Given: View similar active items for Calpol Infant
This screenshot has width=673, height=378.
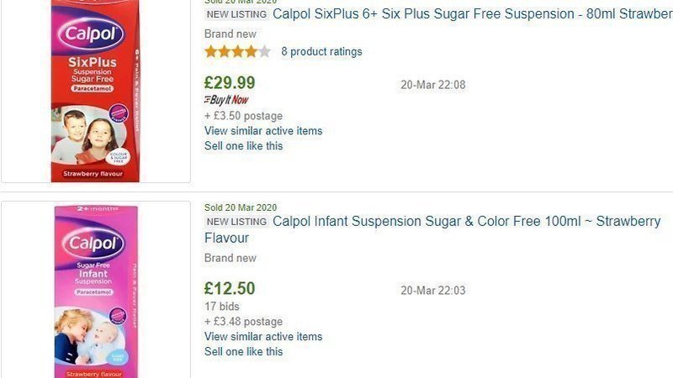Looking at the screenshot, I should 263,337.
